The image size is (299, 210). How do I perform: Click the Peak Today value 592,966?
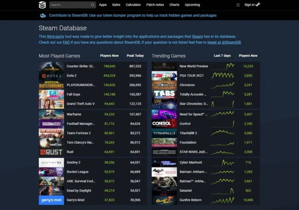[x=135, y=75]
